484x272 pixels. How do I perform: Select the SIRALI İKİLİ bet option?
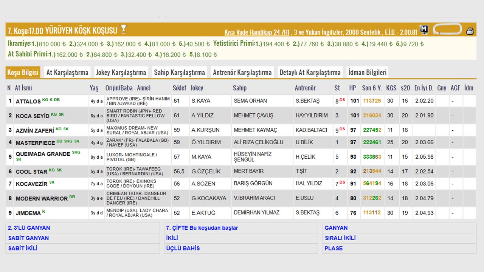(340, 238)
